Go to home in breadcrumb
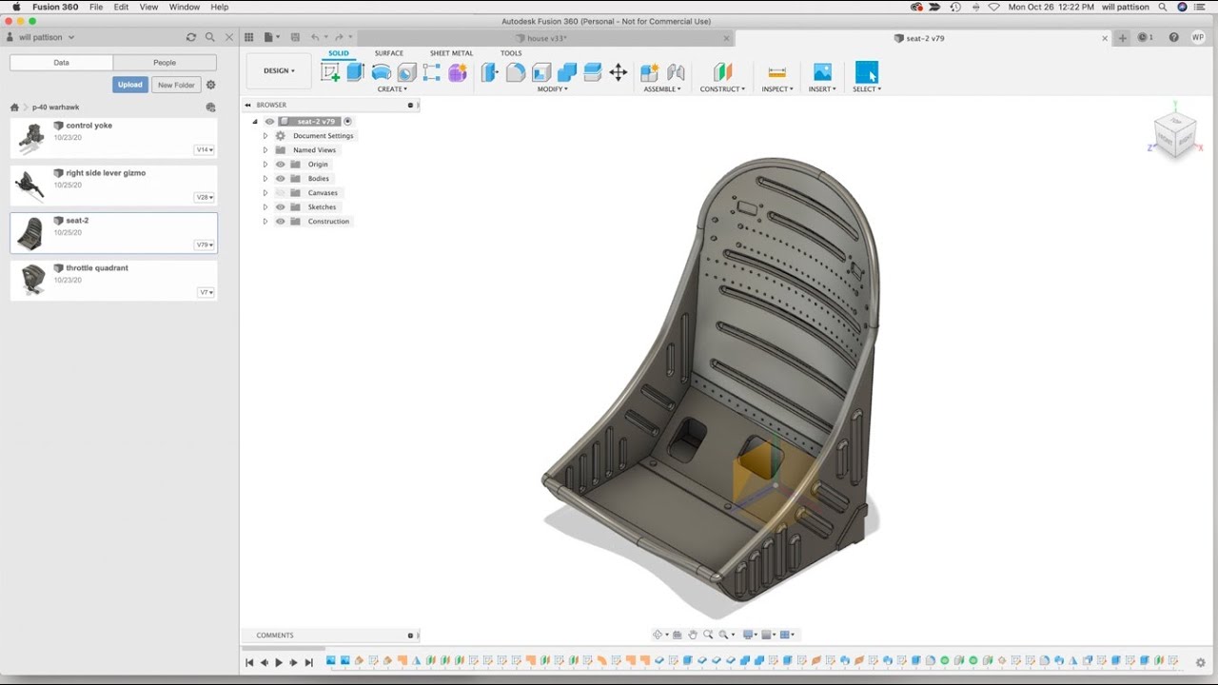This screenshot has height=685, width=1218. coord(14,108)
